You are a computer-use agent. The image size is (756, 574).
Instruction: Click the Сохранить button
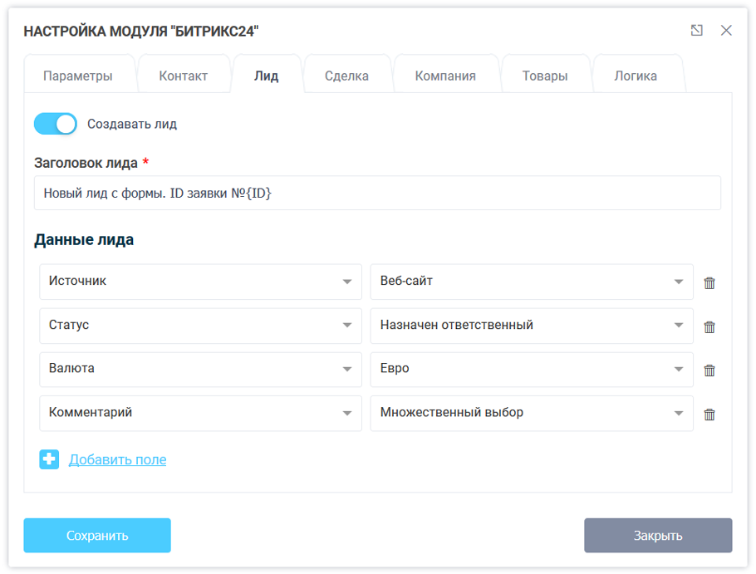96,535
